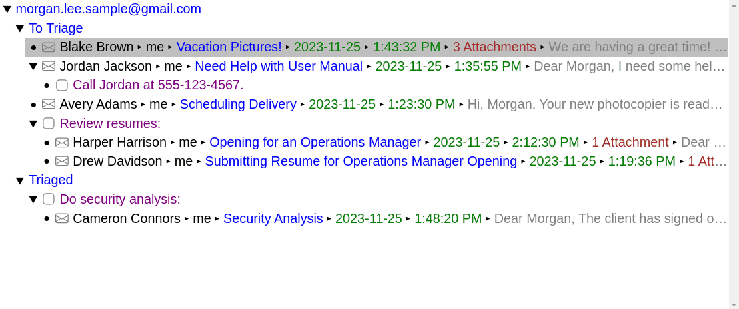
Task: Collapse the To Triage folder
Action: click(x=20, y=29)
